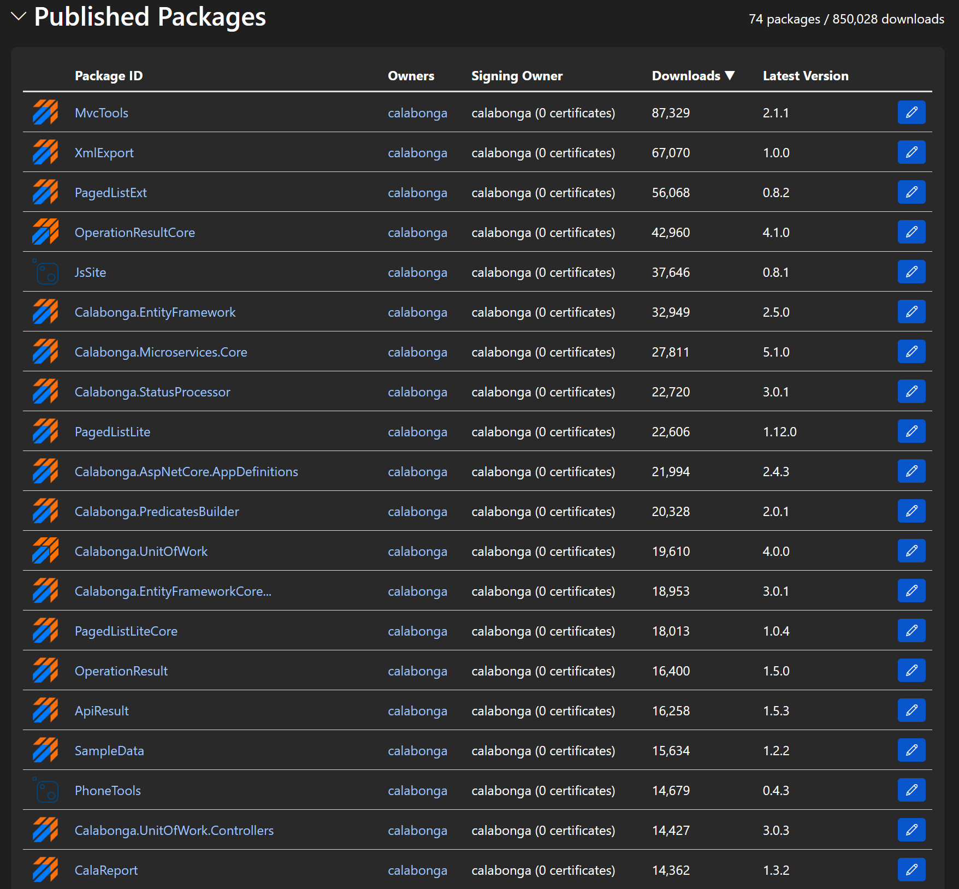Image resolution: width=959 pixels, height=889 pixels.
Task: Open the PhoneTools package link
Action: pos(108,791)
